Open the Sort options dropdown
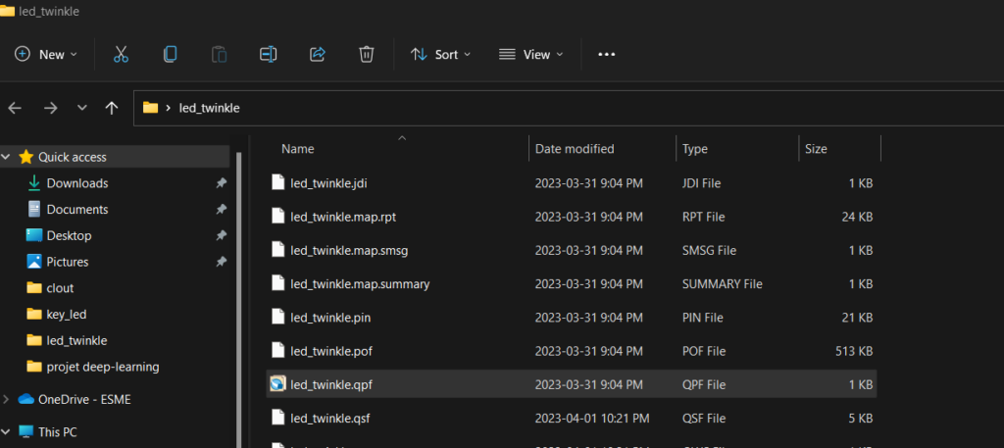 tap(440, 55)
